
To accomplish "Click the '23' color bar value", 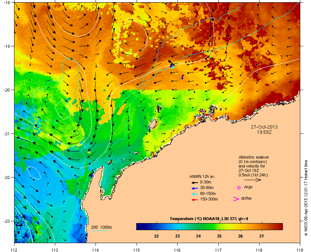I will pyautogui.click(x=177, y=236).
